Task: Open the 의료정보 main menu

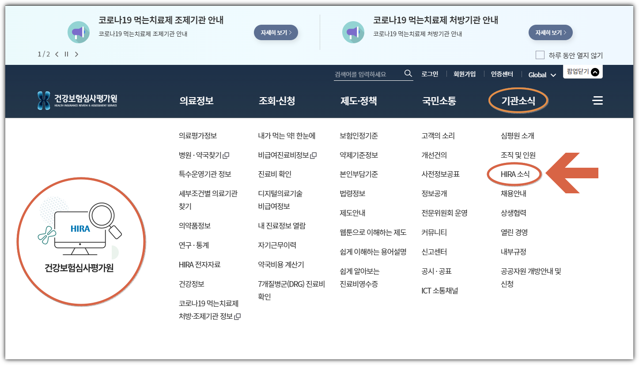Action: pyautogui.click(x=197, y=101)
